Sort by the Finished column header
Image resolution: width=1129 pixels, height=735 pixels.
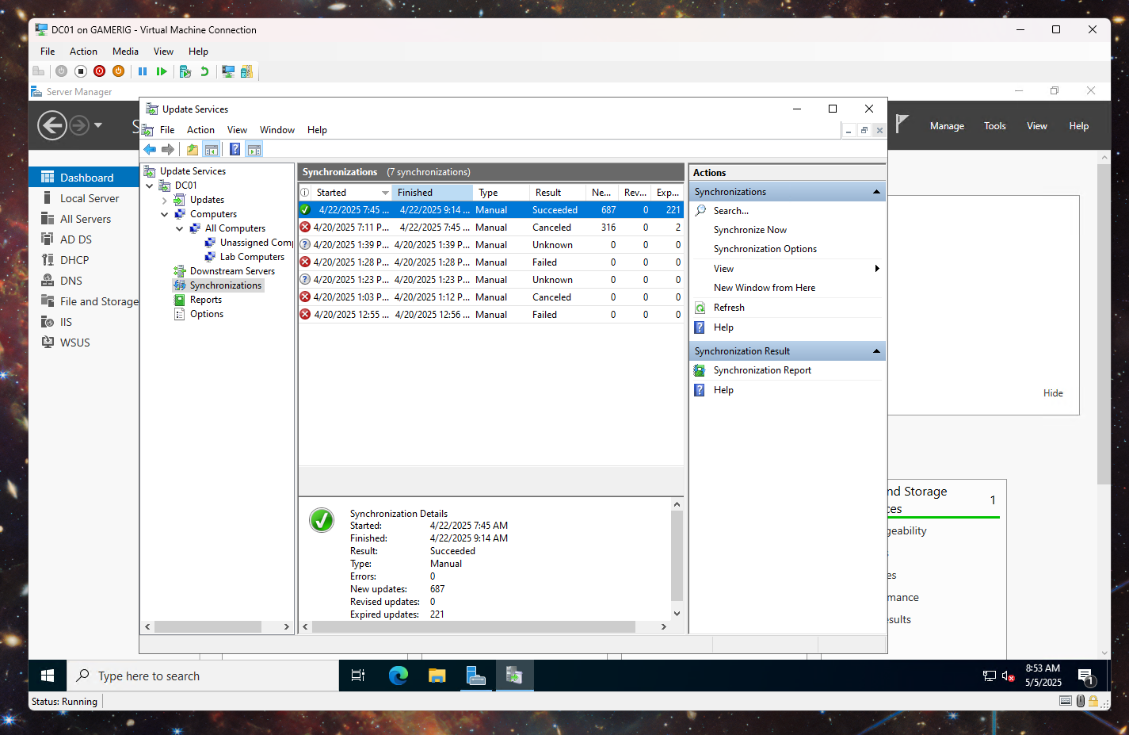pyautogui.click(x=432, y=193)
